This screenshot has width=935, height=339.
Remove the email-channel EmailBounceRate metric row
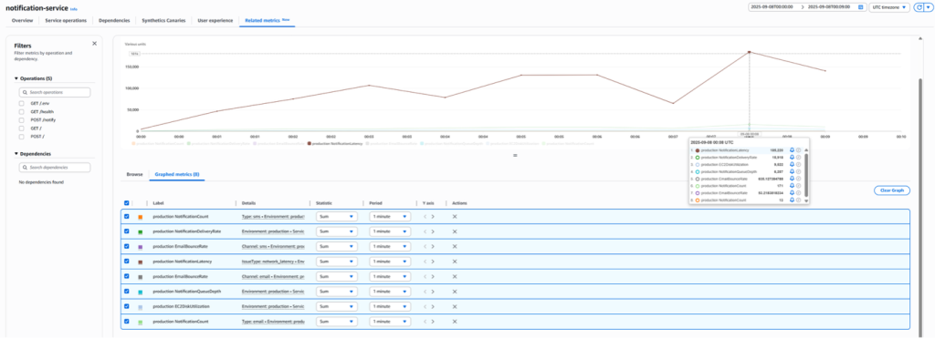[x=455, y=276]
